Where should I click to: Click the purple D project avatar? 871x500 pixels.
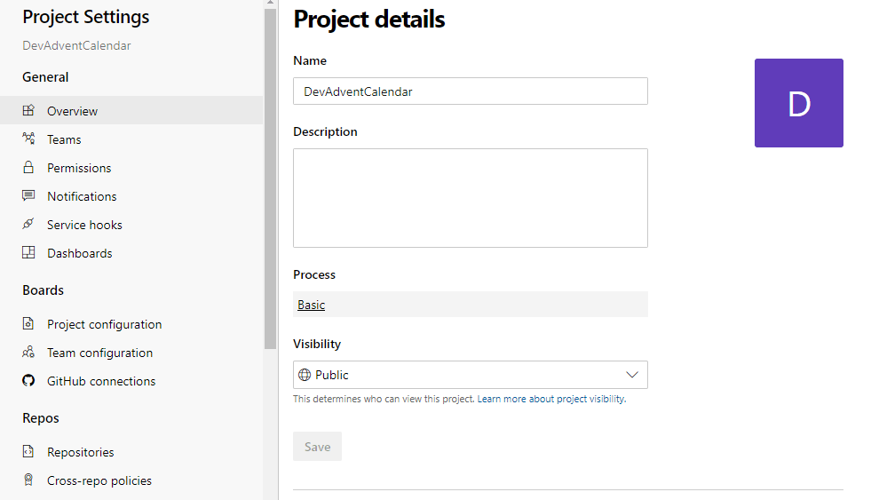pos(798,103)
